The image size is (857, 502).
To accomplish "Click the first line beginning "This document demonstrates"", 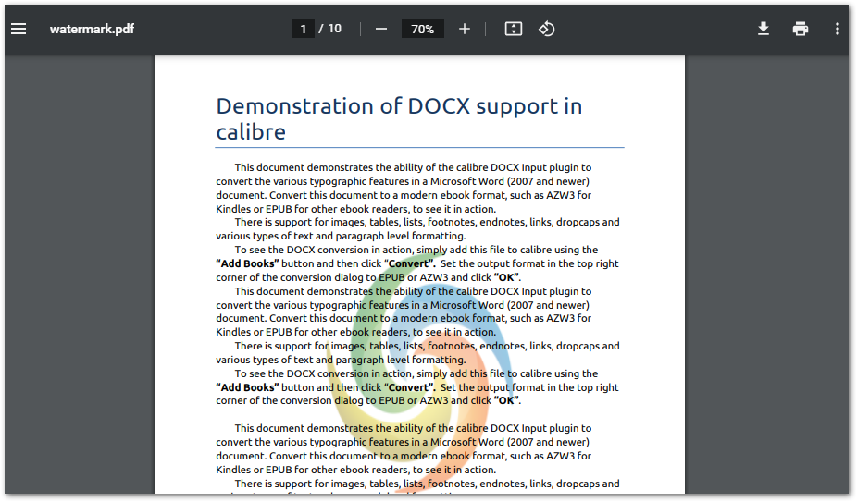I will pyautogui.click(x=413, y=167).
